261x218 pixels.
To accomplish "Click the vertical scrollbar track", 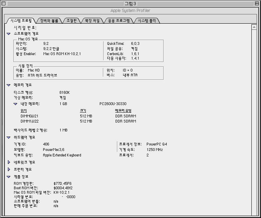I will [x=254, y=120].
